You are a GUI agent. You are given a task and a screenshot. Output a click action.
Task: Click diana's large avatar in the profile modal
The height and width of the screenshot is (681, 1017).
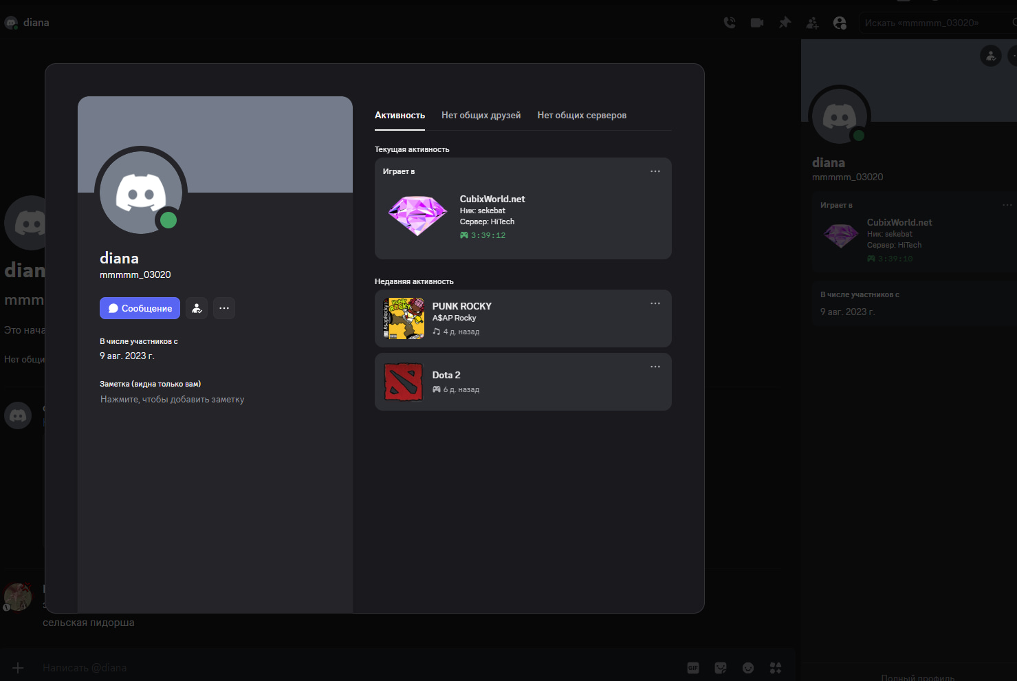(141, 193)
